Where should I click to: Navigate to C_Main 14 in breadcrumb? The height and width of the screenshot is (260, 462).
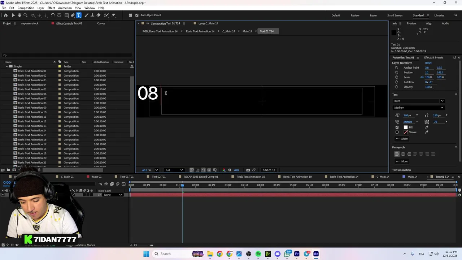(x=228, y=31)
